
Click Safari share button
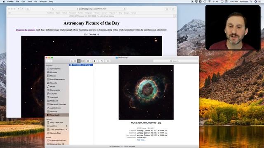(x=167, y=9)
